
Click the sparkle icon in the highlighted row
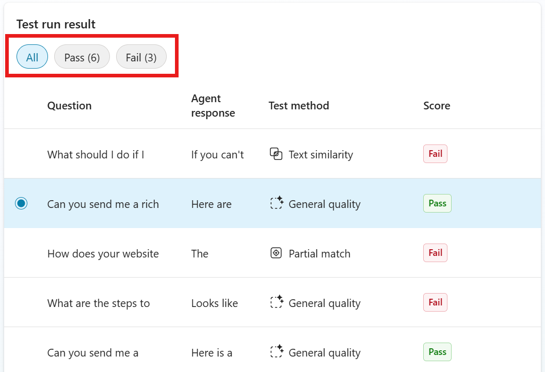point(277,203)
